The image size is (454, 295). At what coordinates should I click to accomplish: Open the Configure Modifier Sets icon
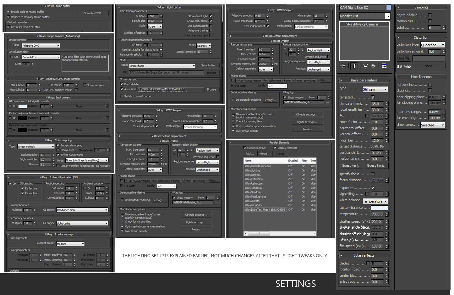click(384, 66)
